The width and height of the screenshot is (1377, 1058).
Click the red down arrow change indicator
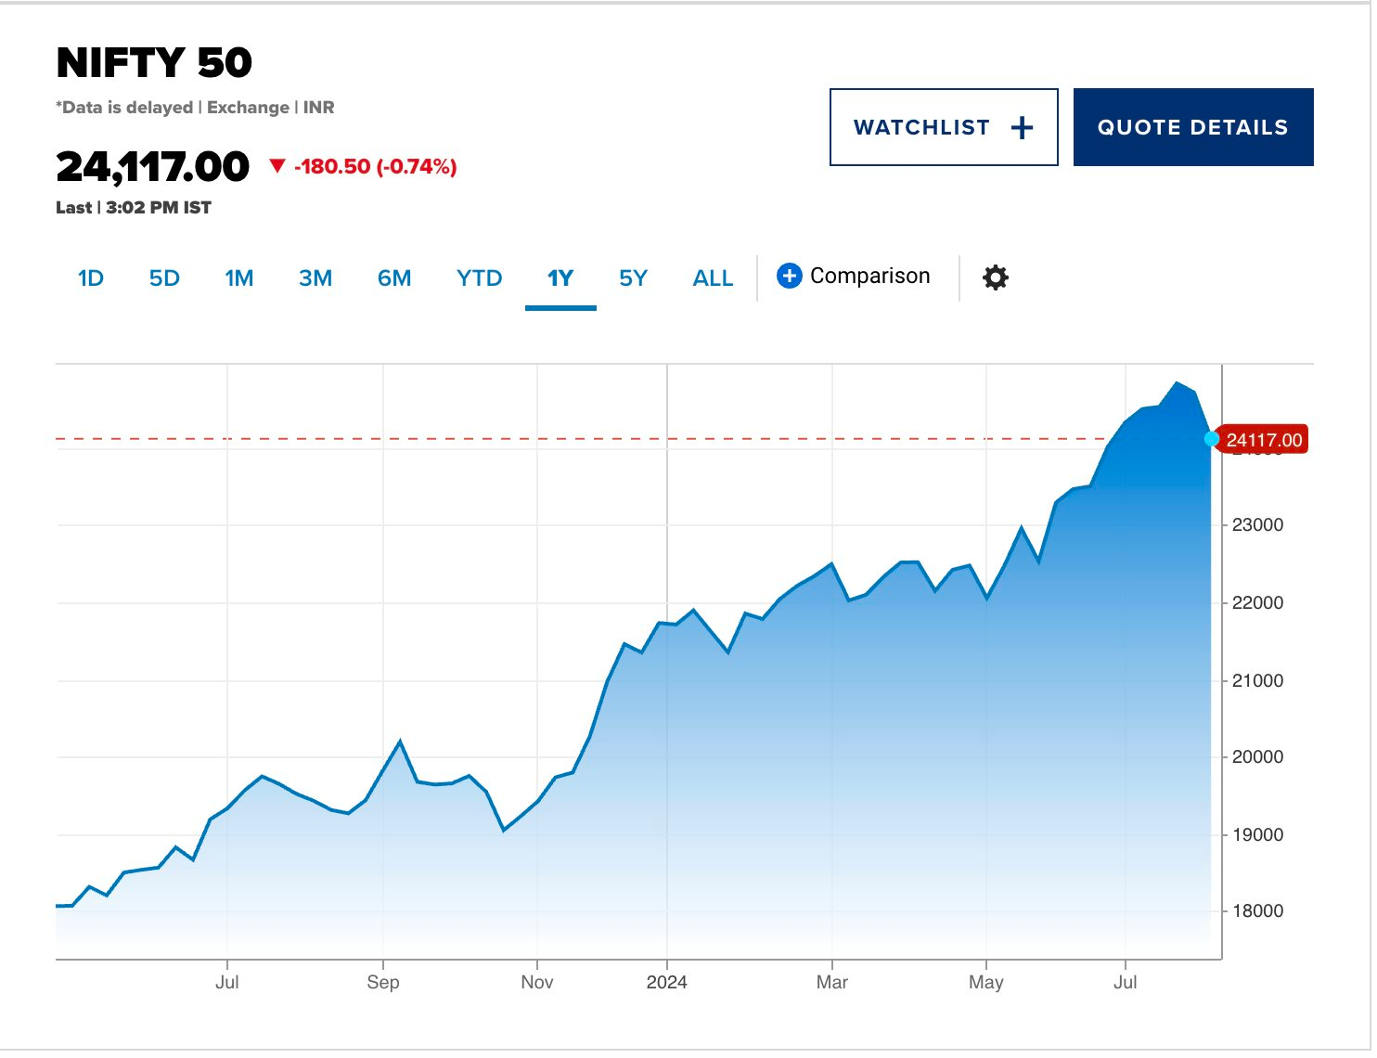tap(277, 166)
